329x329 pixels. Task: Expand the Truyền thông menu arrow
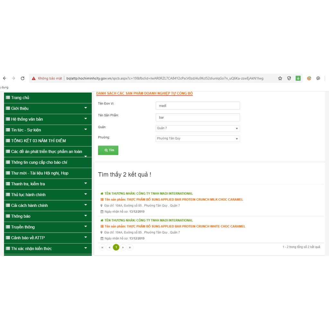click(x=85, y=227)
